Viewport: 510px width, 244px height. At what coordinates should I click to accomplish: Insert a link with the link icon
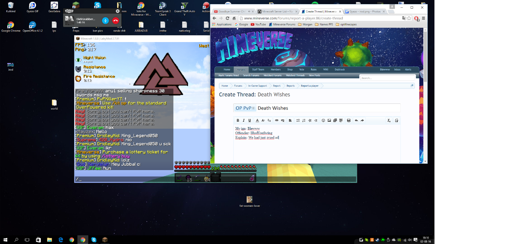(x=277, y=120)
